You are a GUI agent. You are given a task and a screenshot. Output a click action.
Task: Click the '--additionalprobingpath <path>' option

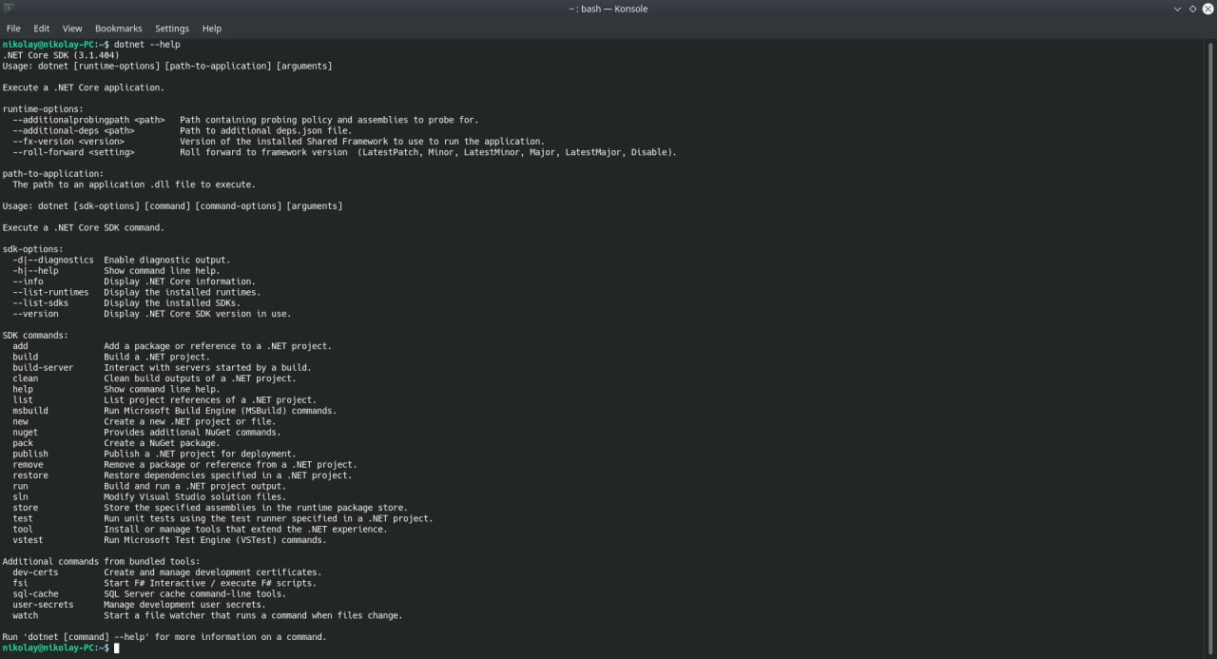88,120
